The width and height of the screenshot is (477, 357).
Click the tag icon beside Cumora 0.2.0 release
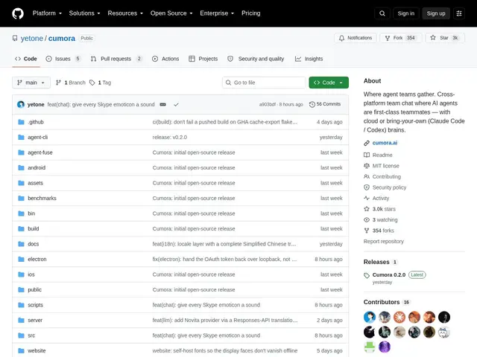tap(367, 275)
